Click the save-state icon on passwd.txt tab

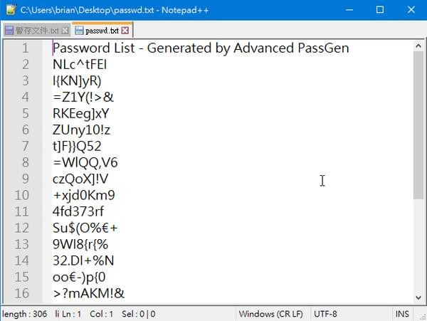click(x=78, y=31)
